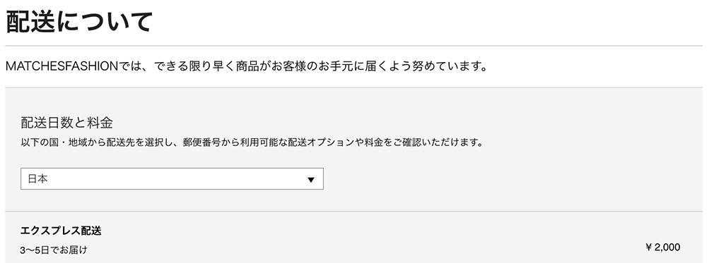Select the 配送日数と料金 section heading

tap(66, 122)
